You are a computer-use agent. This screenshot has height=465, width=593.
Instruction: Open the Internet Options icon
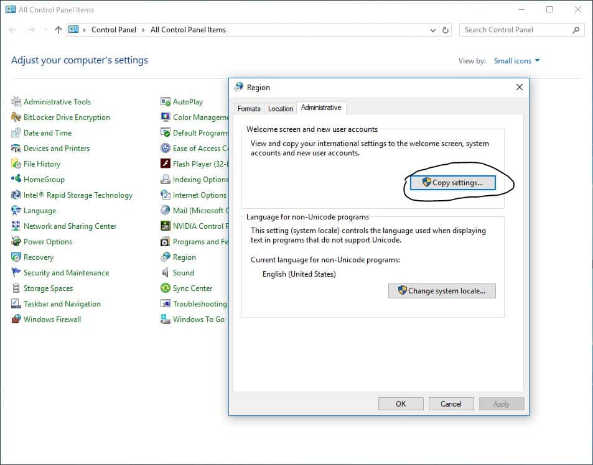coord(166,195)
